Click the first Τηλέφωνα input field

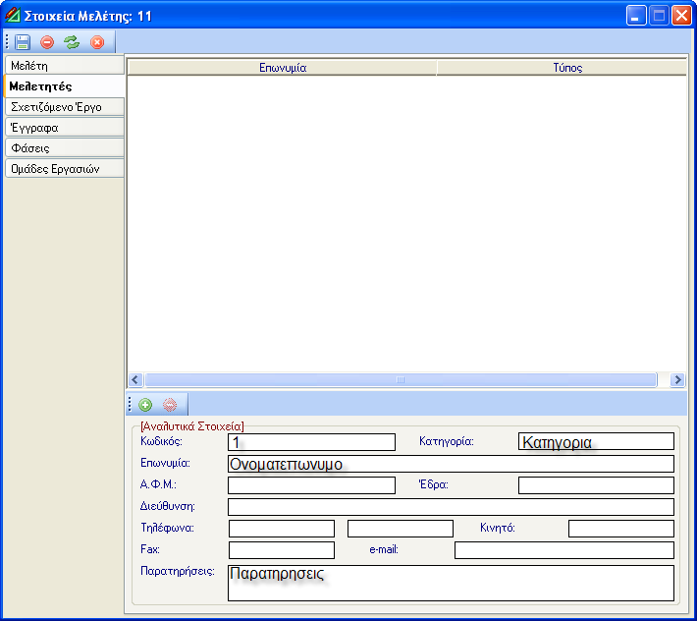282,529
